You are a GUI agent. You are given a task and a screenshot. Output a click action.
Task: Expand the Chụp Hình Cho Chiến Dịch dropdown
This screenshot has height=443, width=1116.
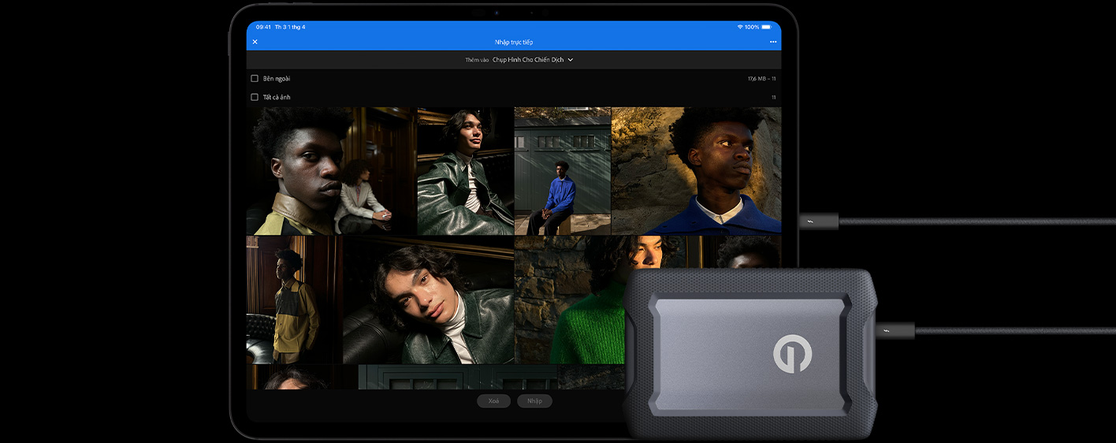528,60
